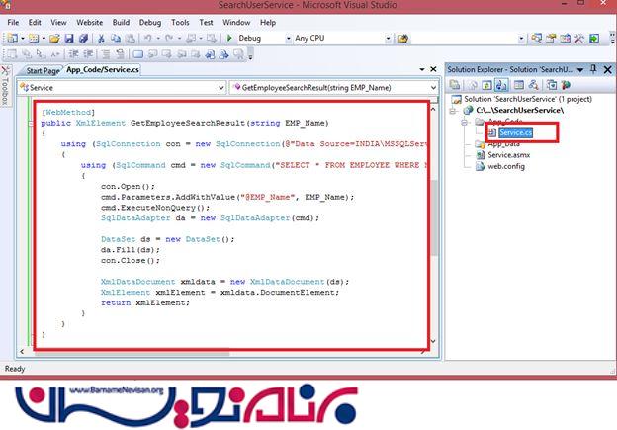
Task: Click the Save All toolbar icon
Action: (x=83, y=39)
